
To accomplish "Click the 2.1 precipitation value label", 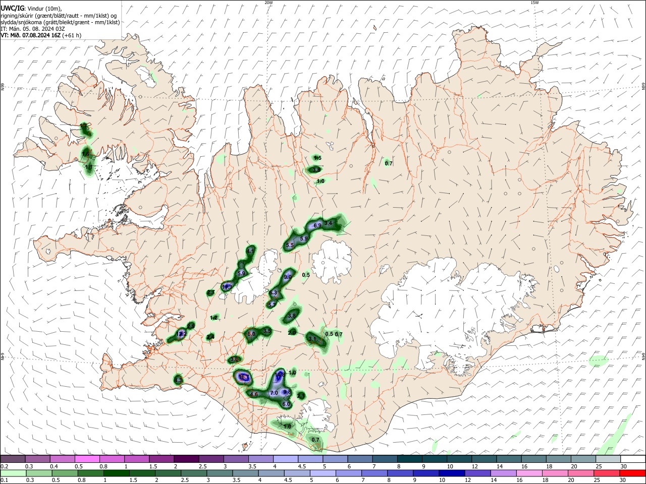I will 301,396.
